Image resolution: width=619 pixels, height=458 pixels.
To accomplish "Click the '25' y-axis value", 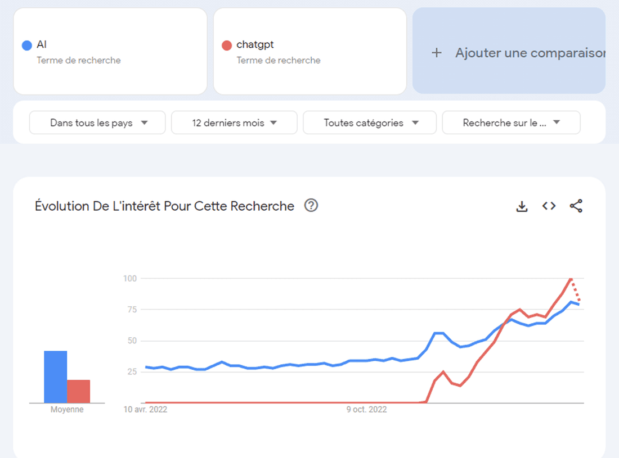I will [x=132, y=371].
